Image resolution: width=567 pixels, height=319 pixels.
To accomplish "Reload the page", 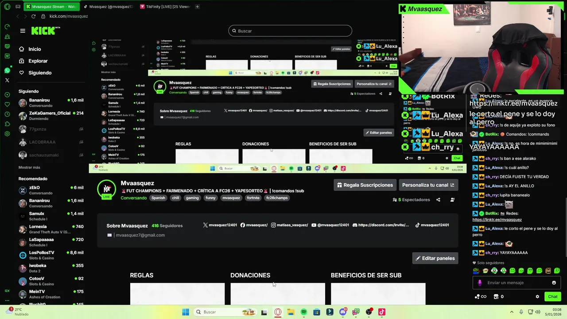I will click(33, 16).
